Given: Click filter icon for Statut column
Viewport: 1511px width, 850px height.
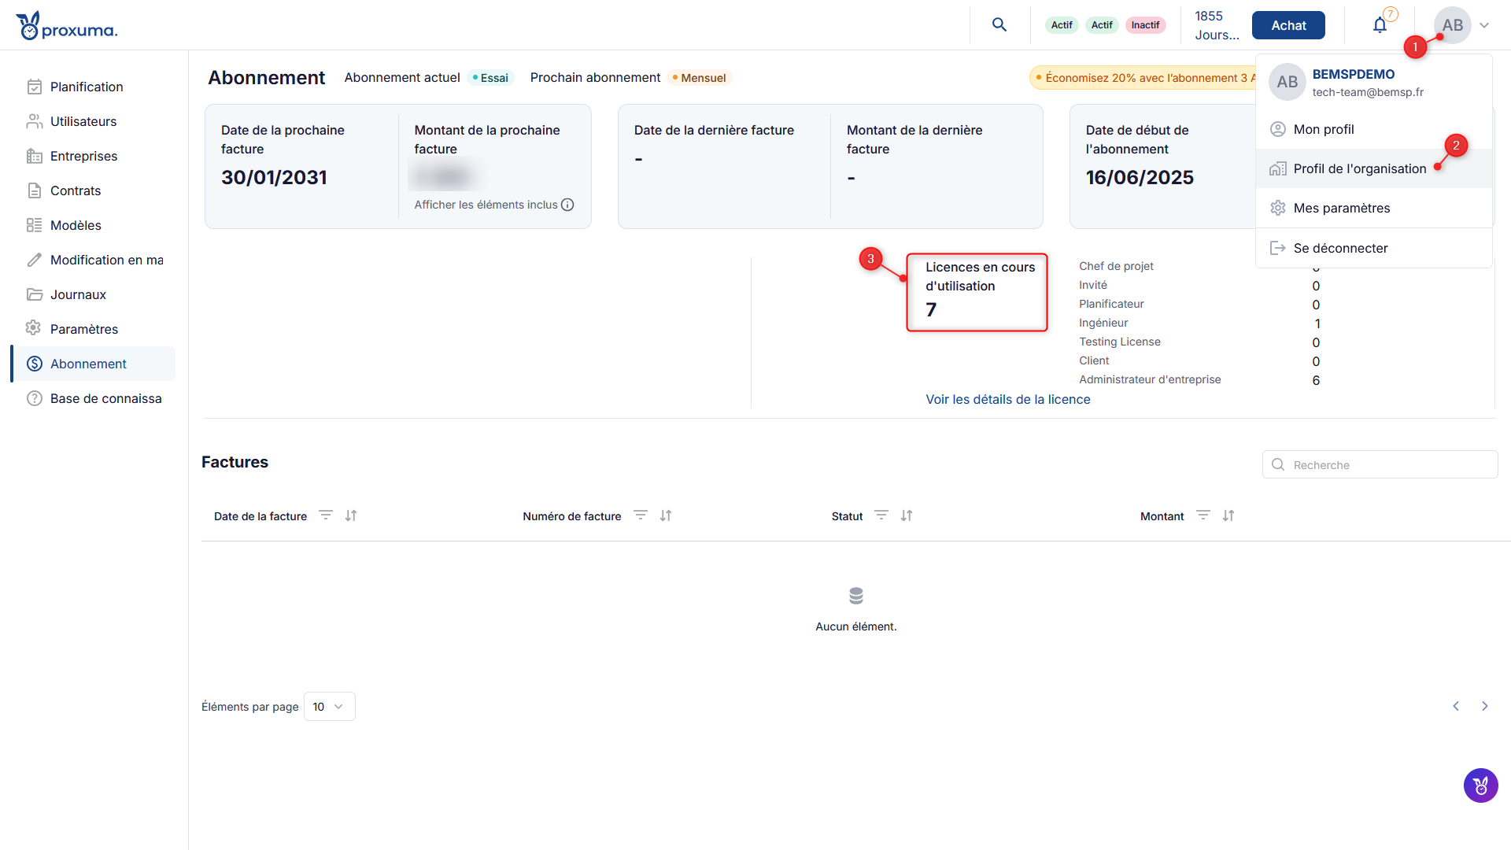Looking at the screenshot, I should (881, 516).
